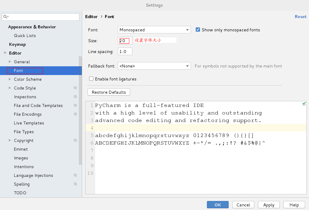Click the font Size input field

[125, 40]
